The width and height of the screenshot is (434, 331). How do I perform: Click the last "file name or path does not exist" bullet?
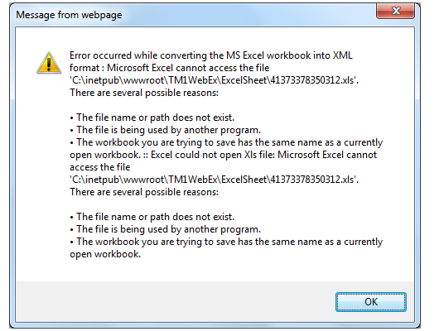(x=152, y=217)
